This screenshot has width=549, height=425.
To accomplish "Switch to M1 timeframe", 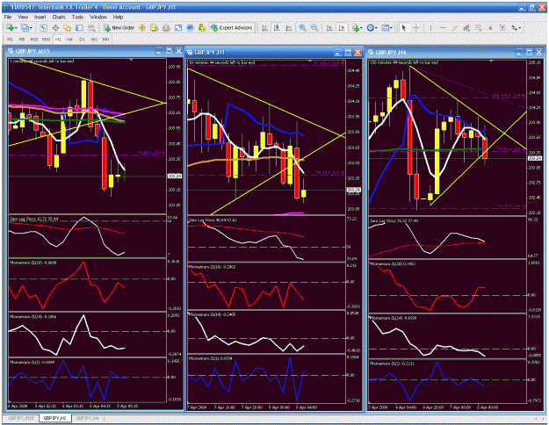I will 11,40.
